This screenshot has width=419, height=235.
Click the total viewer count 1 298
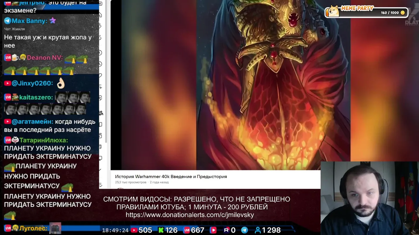[x=272, y=230]
